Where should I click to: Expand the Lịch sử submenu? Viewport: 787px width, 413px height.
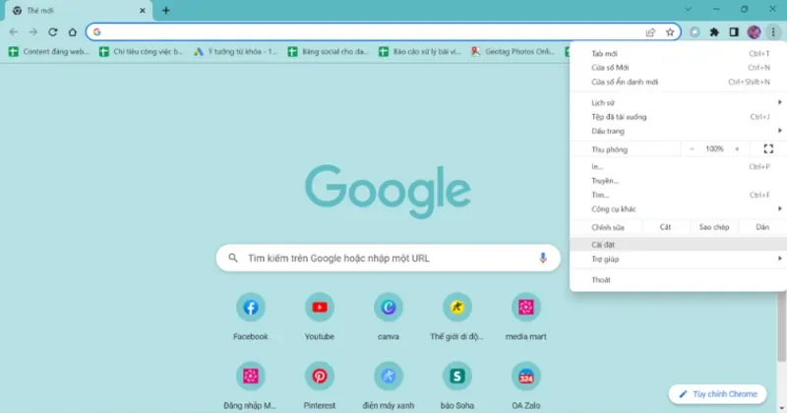(x=678, y=102)
